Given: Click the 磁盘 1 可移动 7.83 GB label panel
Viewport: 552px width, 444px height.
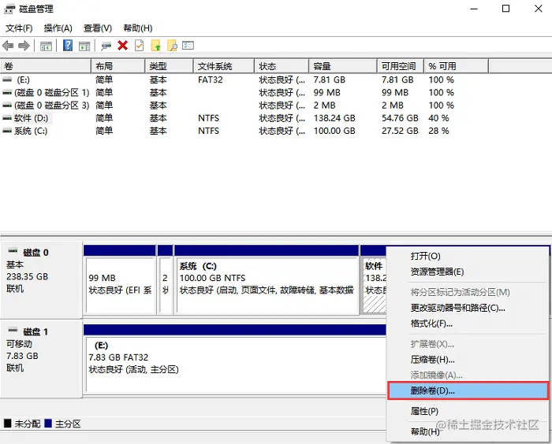Looking at the screenshot, I should [x=41, y=359].
